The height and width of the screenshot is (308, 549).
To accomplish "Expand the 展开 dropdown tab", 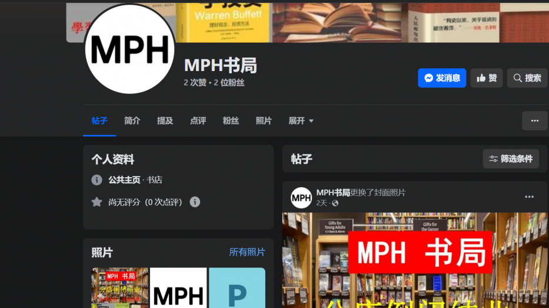I will (301, 121).
